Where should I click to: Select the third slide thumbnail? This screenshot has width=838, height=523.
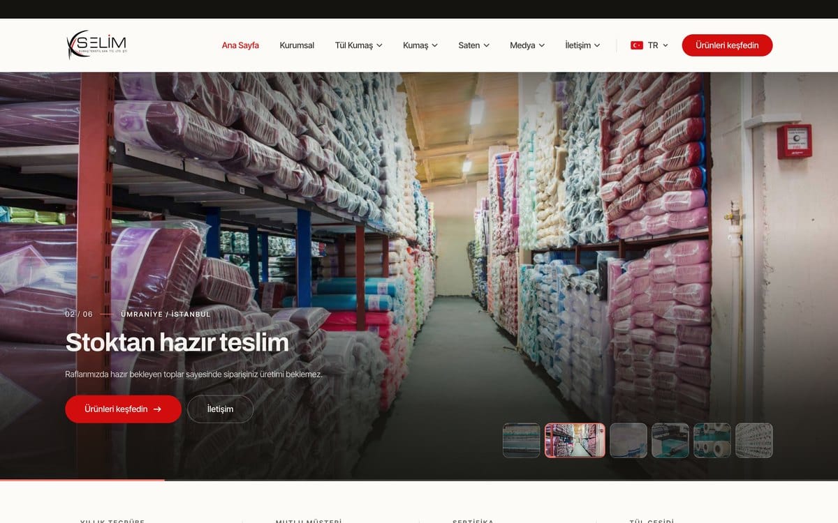(628, 441)
